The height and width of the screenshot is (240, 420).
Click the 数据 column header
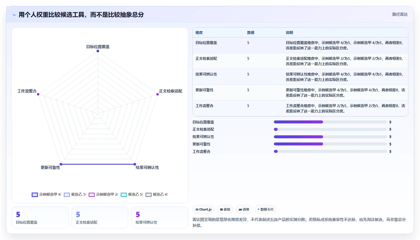tap(251, 33)
